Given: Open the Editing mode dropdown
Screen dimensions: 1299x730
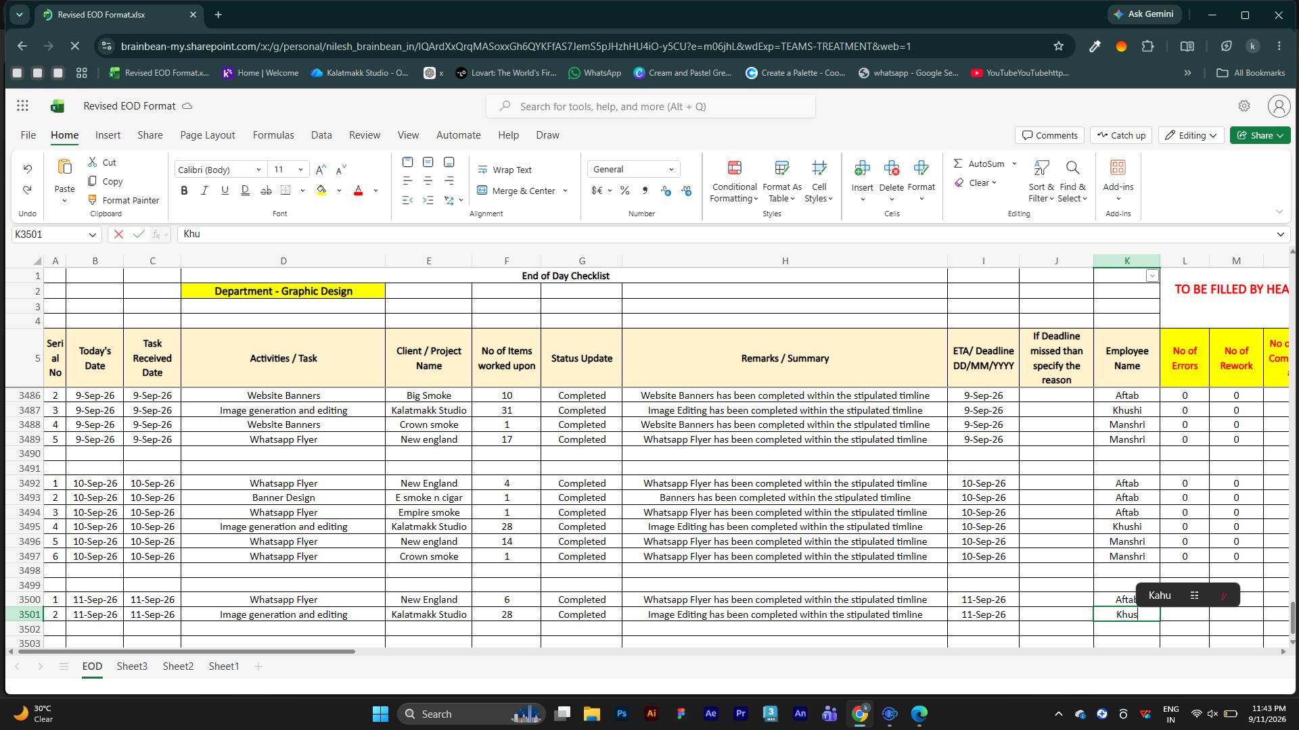Looking at the screenshot, I should click(1191, 135).
